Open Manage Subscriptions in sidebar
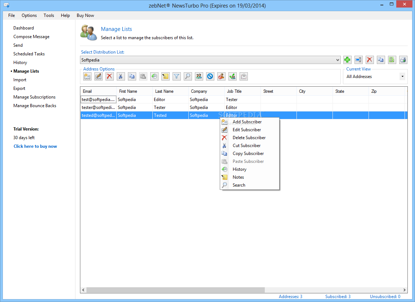The width and height of the screenshot is (415, 302). click(35, 97)
